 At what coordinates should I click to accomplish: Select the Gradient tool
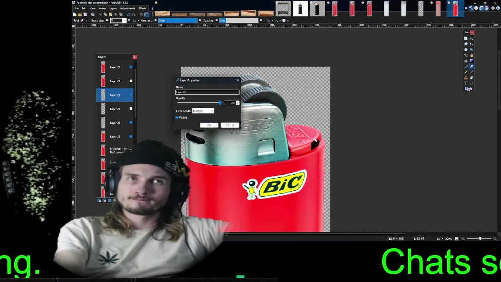[x=471, y=61]
